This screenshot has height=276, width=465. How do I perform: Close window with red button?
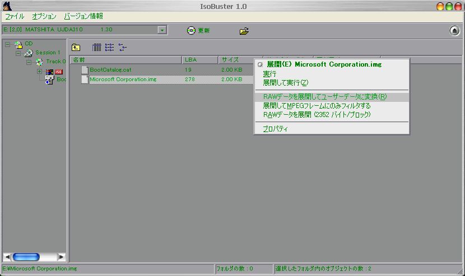tap(458, 6)
